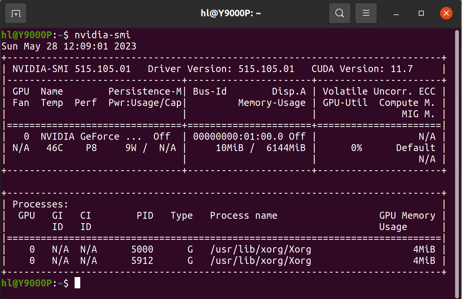Click 4MiB usage in PID 5000 row
This screenshot has height=299, width=462.
pos(424,249)
